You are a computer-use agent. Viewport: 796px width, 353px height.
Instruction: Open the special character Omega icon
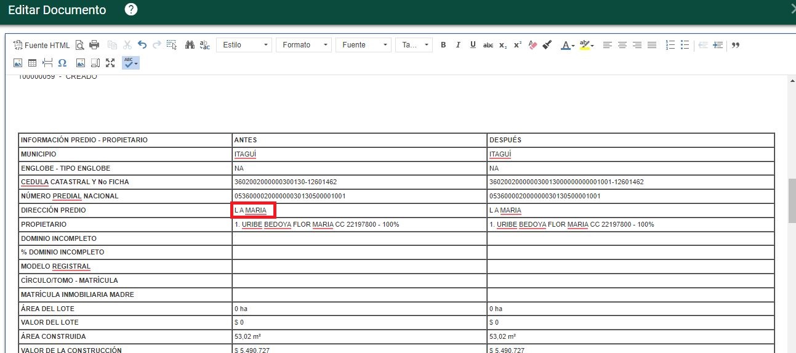[62, 63]
